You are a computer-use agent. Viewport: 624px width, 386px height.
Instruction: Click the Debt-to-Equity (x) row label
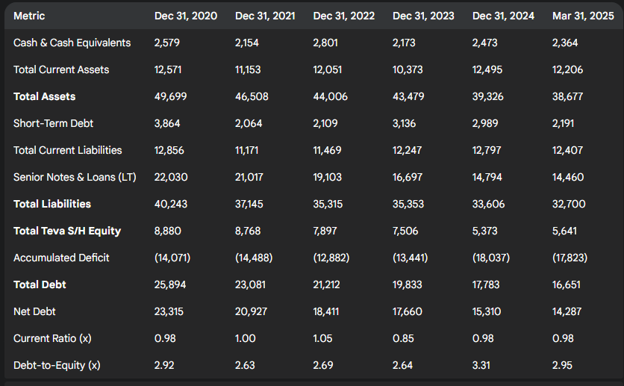point(57,365)
